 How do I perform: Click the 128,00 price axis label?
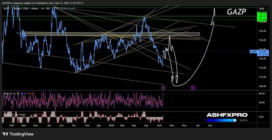coord(262,40)
